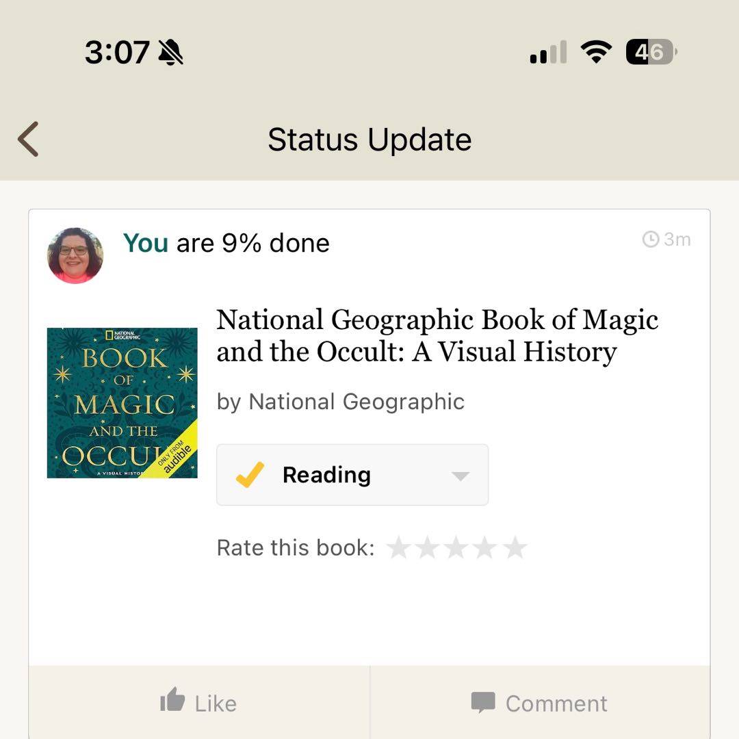Open the user profile avatar photo

tap(75, 255)
